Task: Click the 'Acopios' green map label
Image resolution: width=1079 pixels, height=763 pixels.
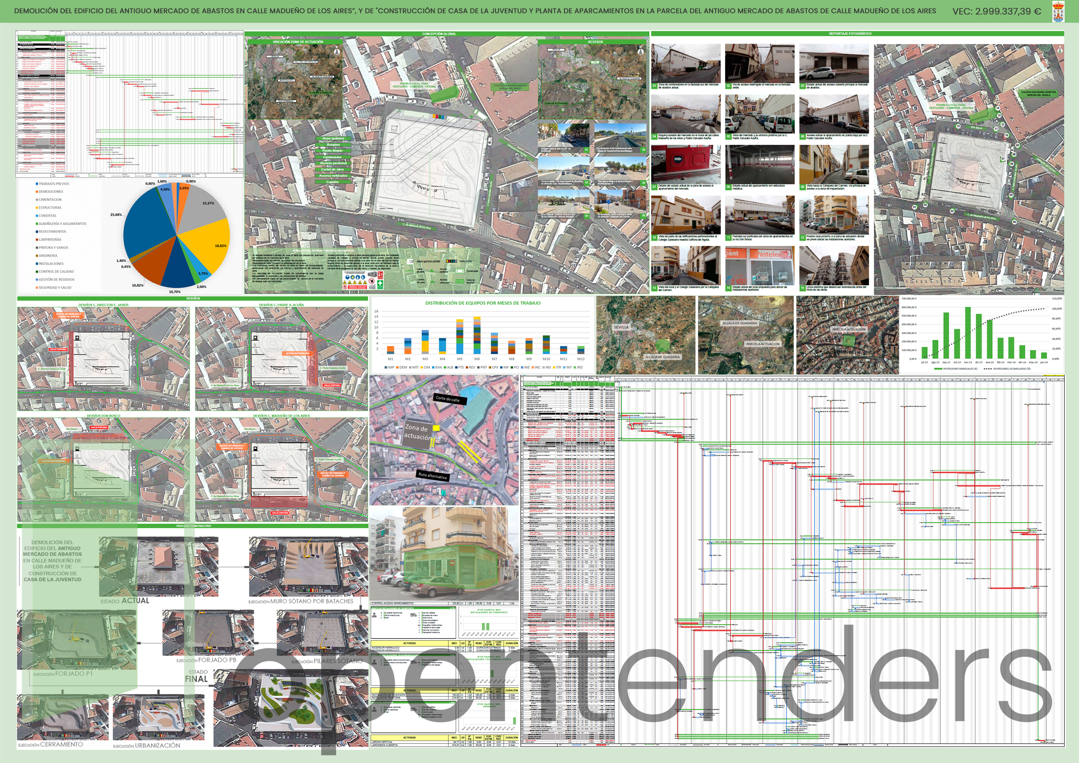Action: [333, 145]
